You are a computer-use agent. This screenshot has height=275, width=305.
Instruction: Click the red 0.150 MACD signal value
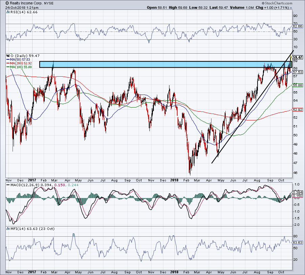click(x=60, y=185)
